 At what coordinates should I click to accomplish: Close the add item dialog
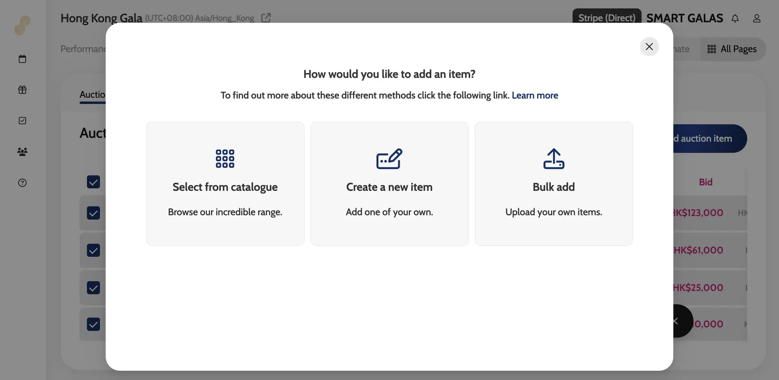click(x=649, y=47)
